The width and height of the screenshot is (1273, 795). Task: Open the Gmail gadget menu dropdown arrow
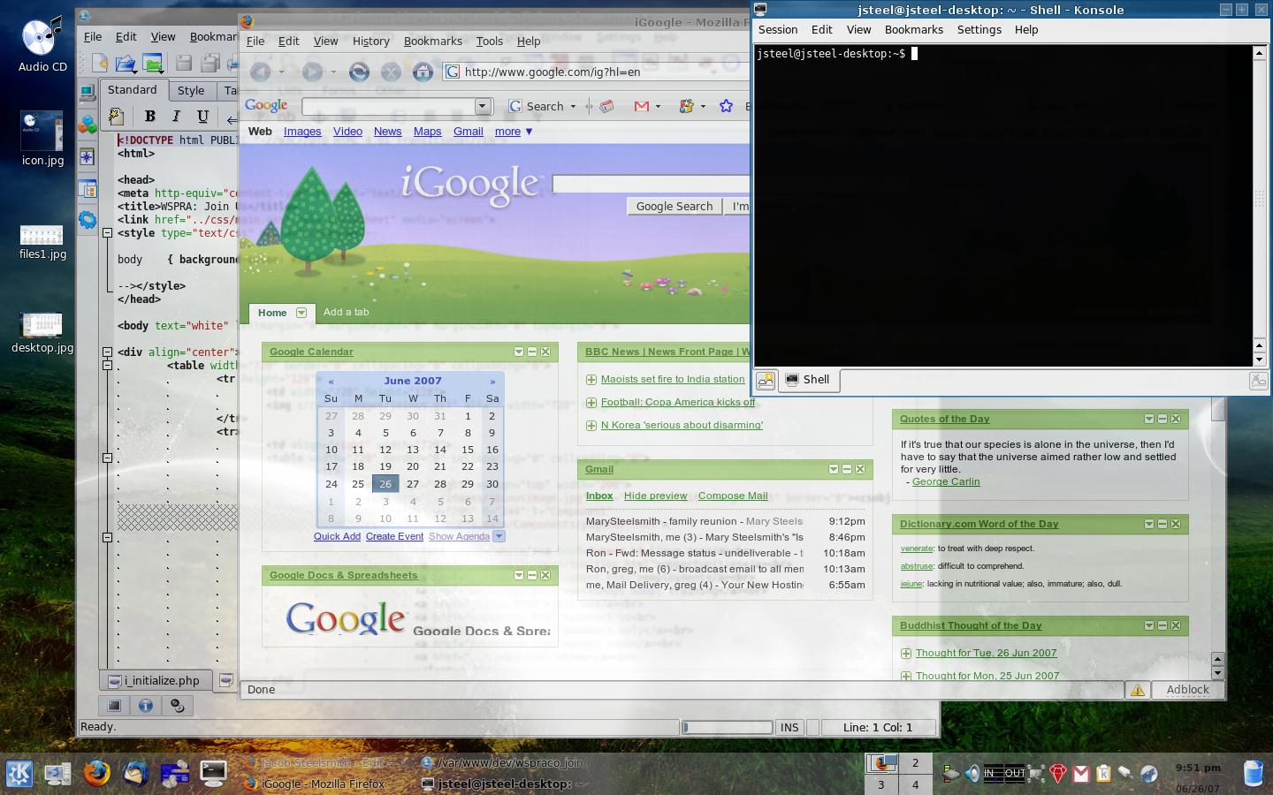(834, 469)
